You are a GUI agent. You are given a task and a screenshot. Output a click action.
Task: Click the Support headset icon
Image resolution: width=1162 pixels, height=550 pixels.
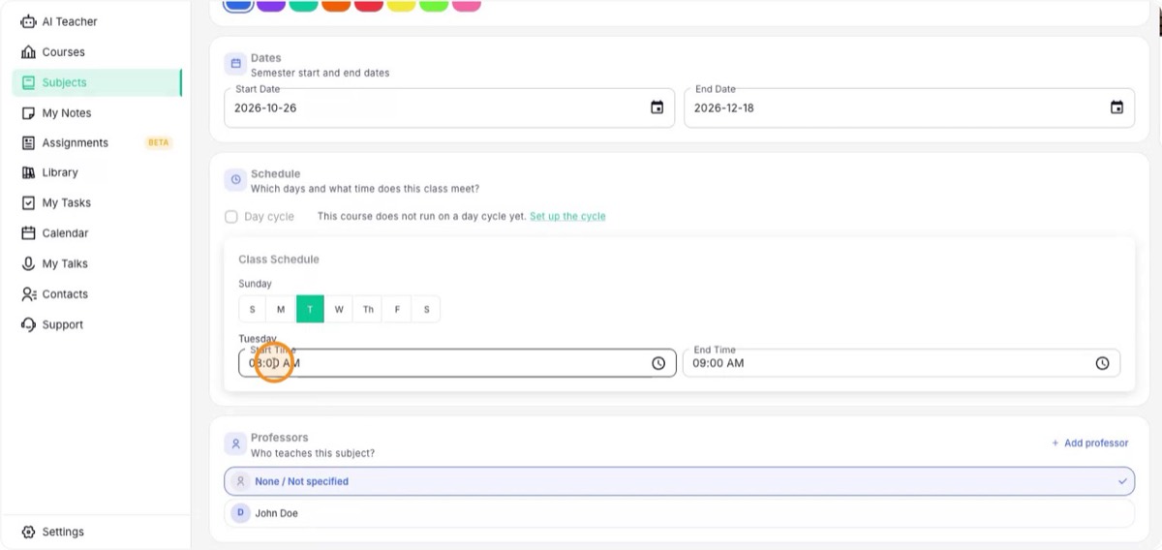28,324
